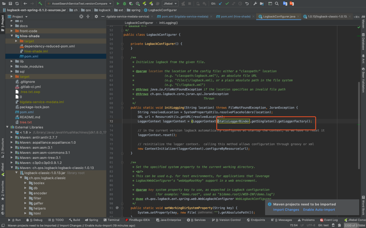The height and width of the screenshot is (228, 366).
Task: Switch to pom.xml (hive-shade) editor tab
Action: (233, 16)
